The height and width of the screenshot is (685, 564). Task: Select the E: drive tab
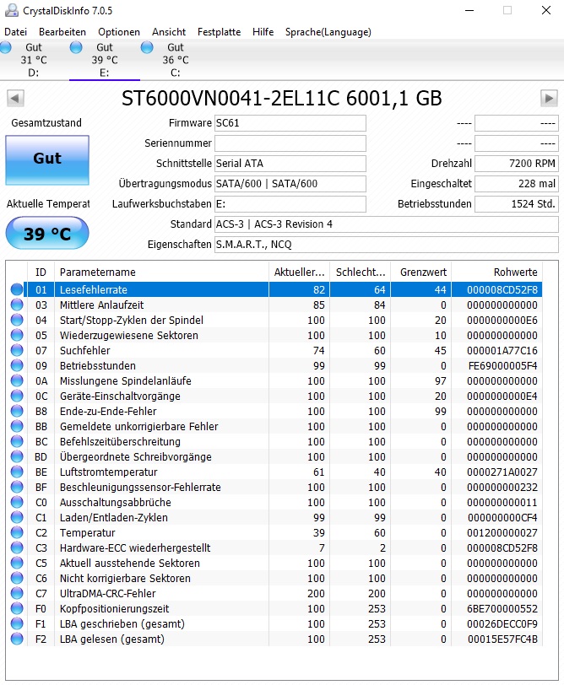(x=104, y=60)
